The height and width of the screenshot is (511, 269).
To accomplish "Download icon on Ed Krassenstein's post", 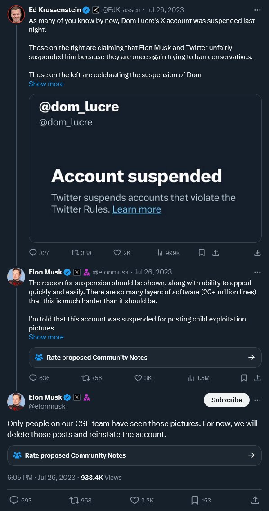I will (x=257, y=253).
